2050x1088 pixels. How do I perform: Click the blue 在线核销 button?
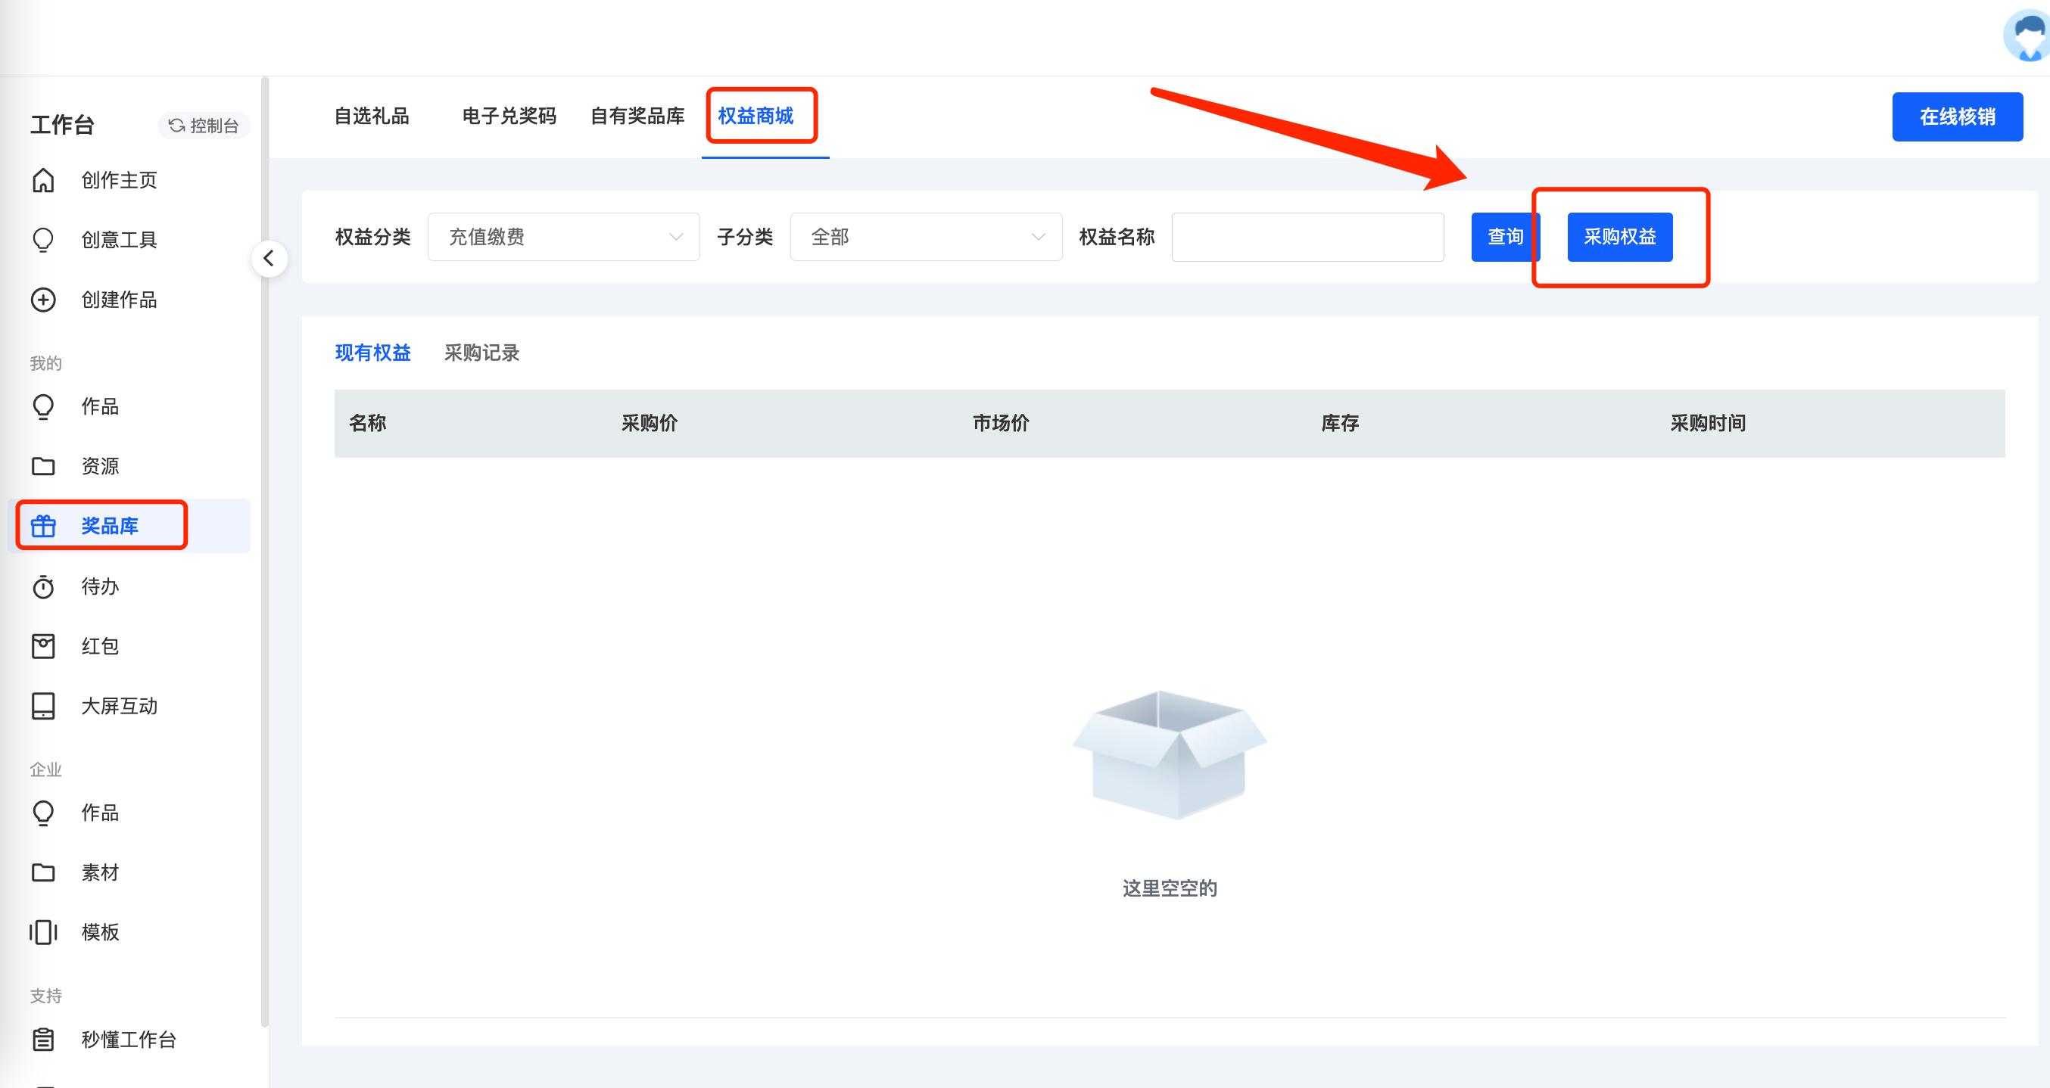(x=1957, y=117)
